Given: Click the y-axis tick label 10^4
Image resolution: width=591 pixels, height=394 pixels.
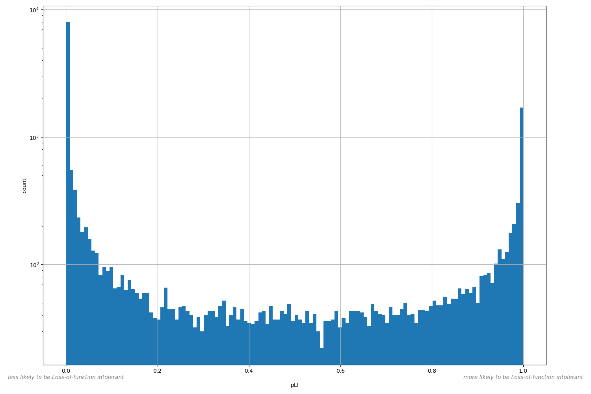Looking at the screenshot, I should 34,10.
